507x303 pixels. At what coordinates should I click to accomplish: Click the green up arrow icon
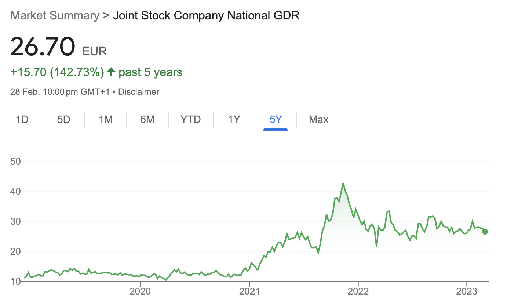click(111, 72)
